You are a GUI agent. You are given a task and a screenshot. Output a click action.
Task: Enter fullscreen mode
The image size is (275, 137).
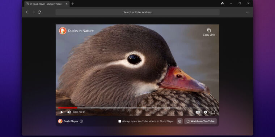(213, 112)
